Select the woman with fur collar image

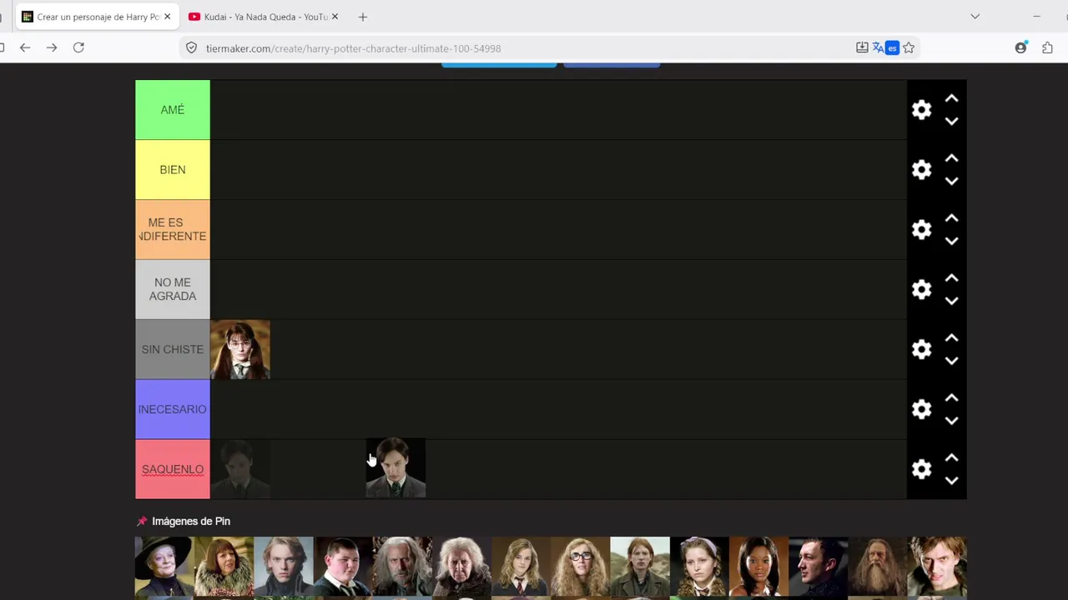coord(224,567)
